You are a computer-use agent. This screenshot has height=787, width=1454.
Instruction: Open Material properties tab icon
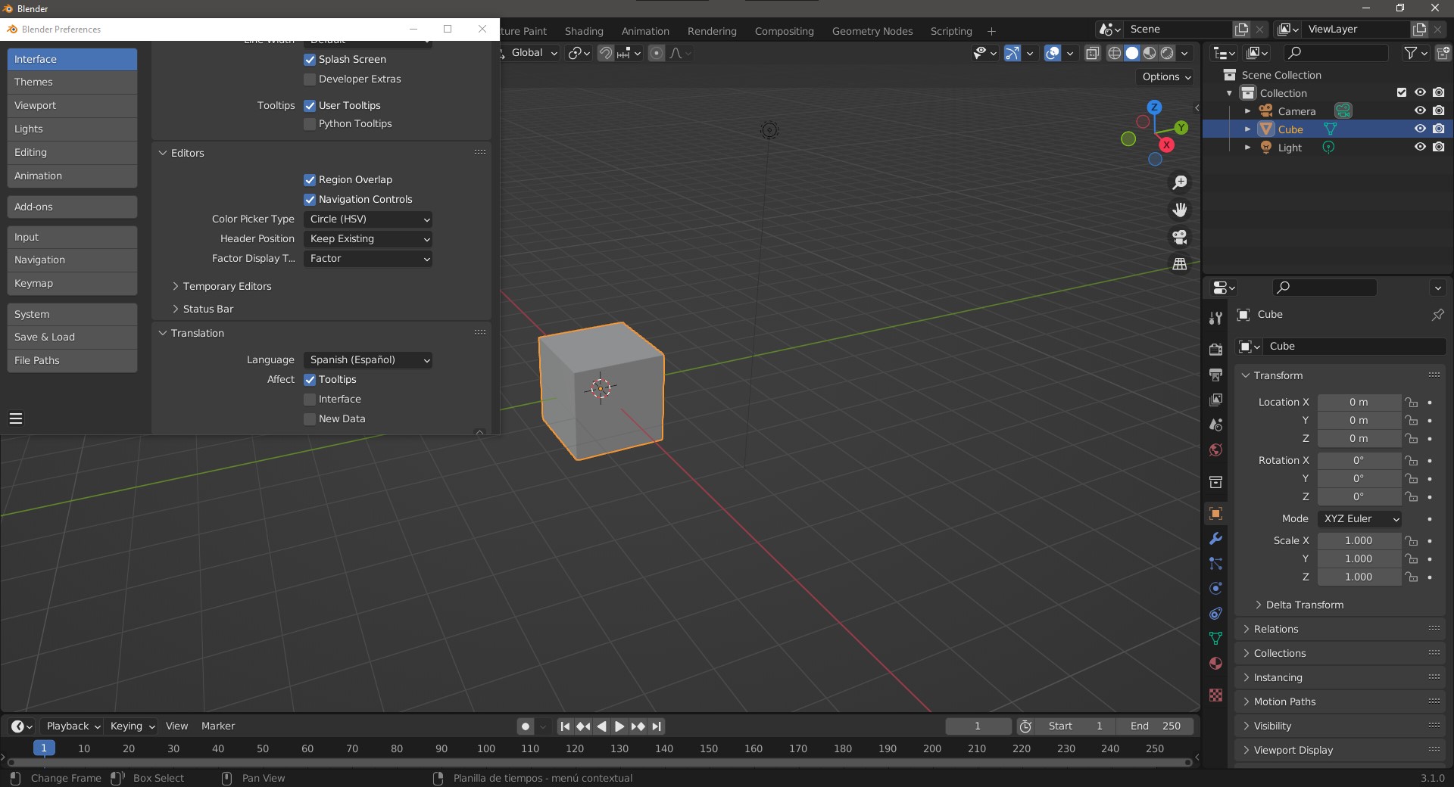1215,664
